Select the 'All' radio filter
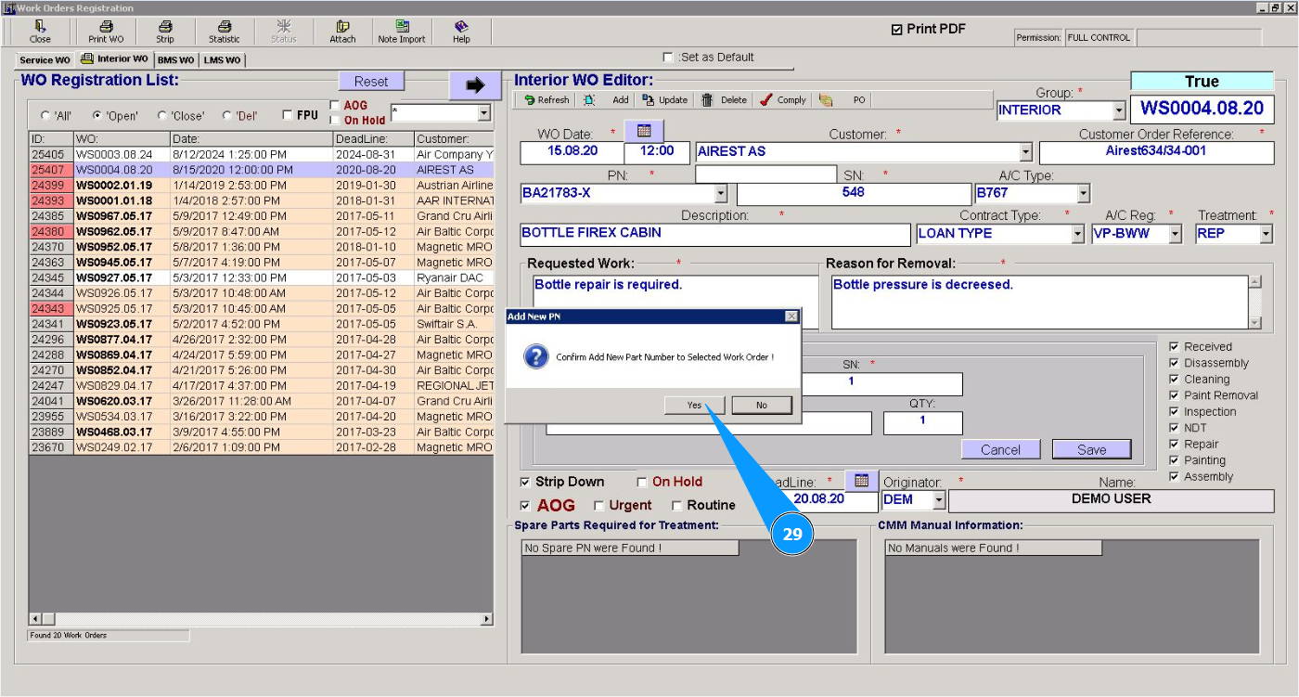The image size is (1299, 697). (46, 116)
